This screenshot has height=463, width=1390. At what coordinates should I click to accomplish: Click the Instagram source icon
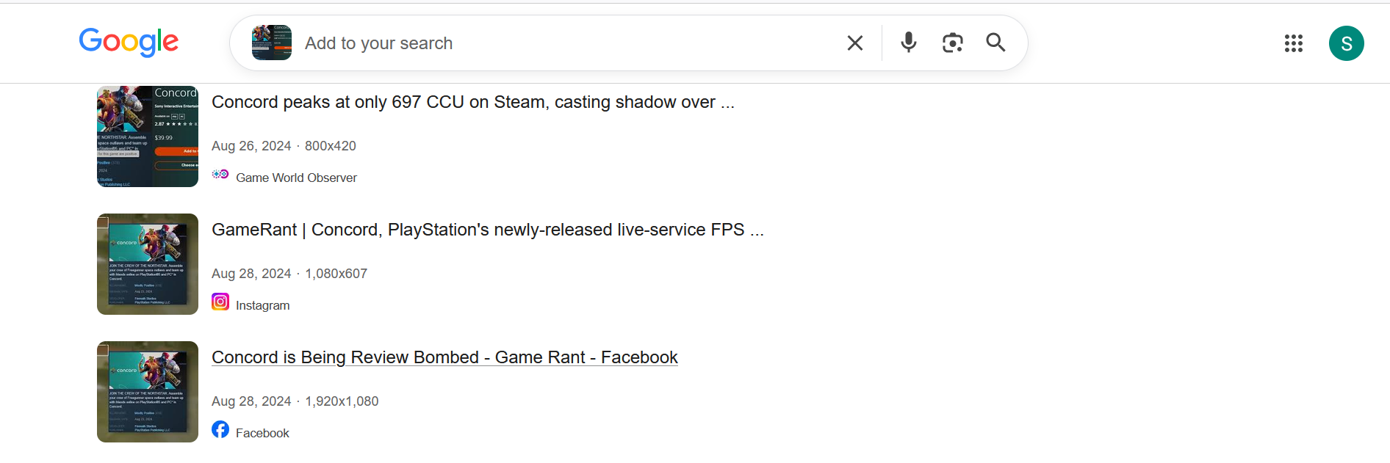(x=220, y=302)
